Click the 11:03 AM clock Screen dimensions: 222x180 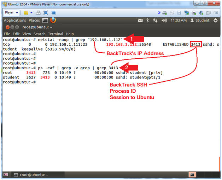pos(179,21)
